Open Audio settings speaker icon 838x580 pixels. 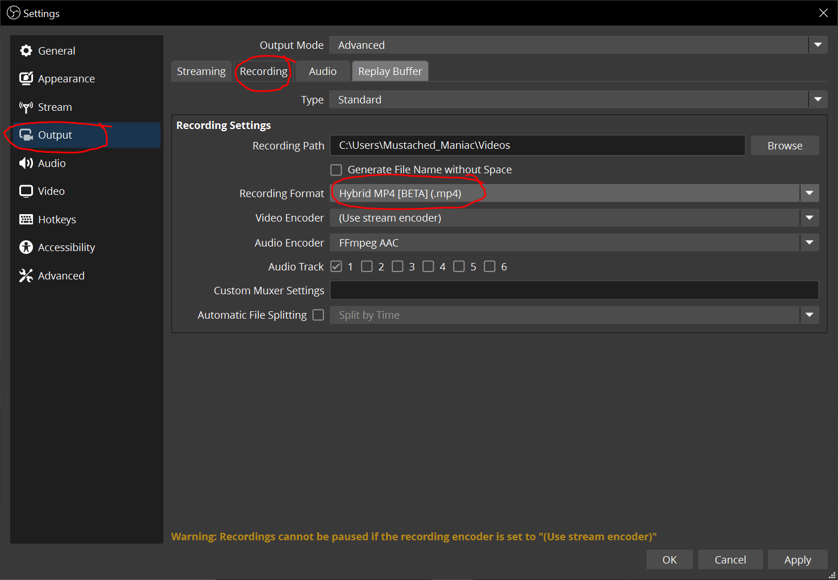coord(26,163)
